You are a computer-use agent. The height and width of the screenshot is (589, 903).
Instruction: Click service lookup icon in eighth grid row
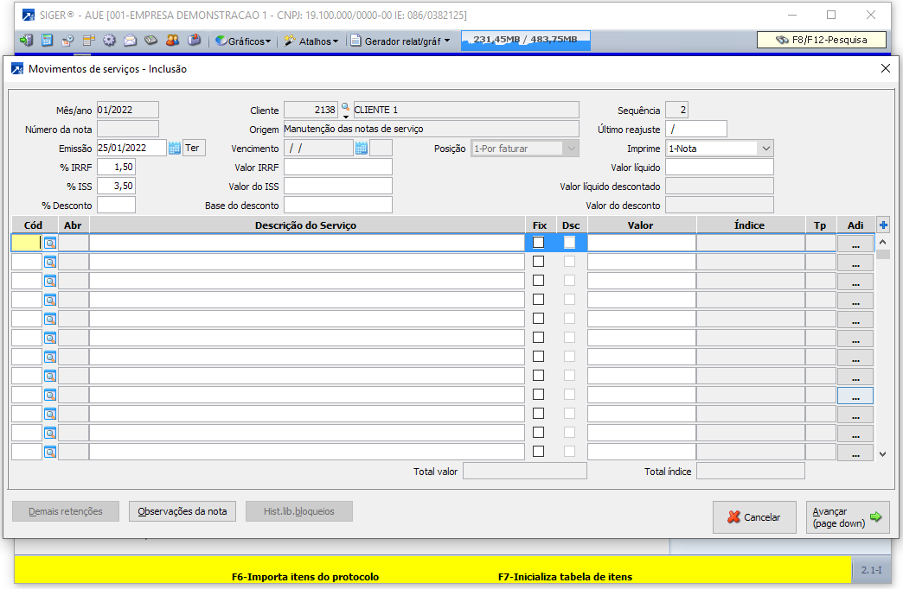50,377
